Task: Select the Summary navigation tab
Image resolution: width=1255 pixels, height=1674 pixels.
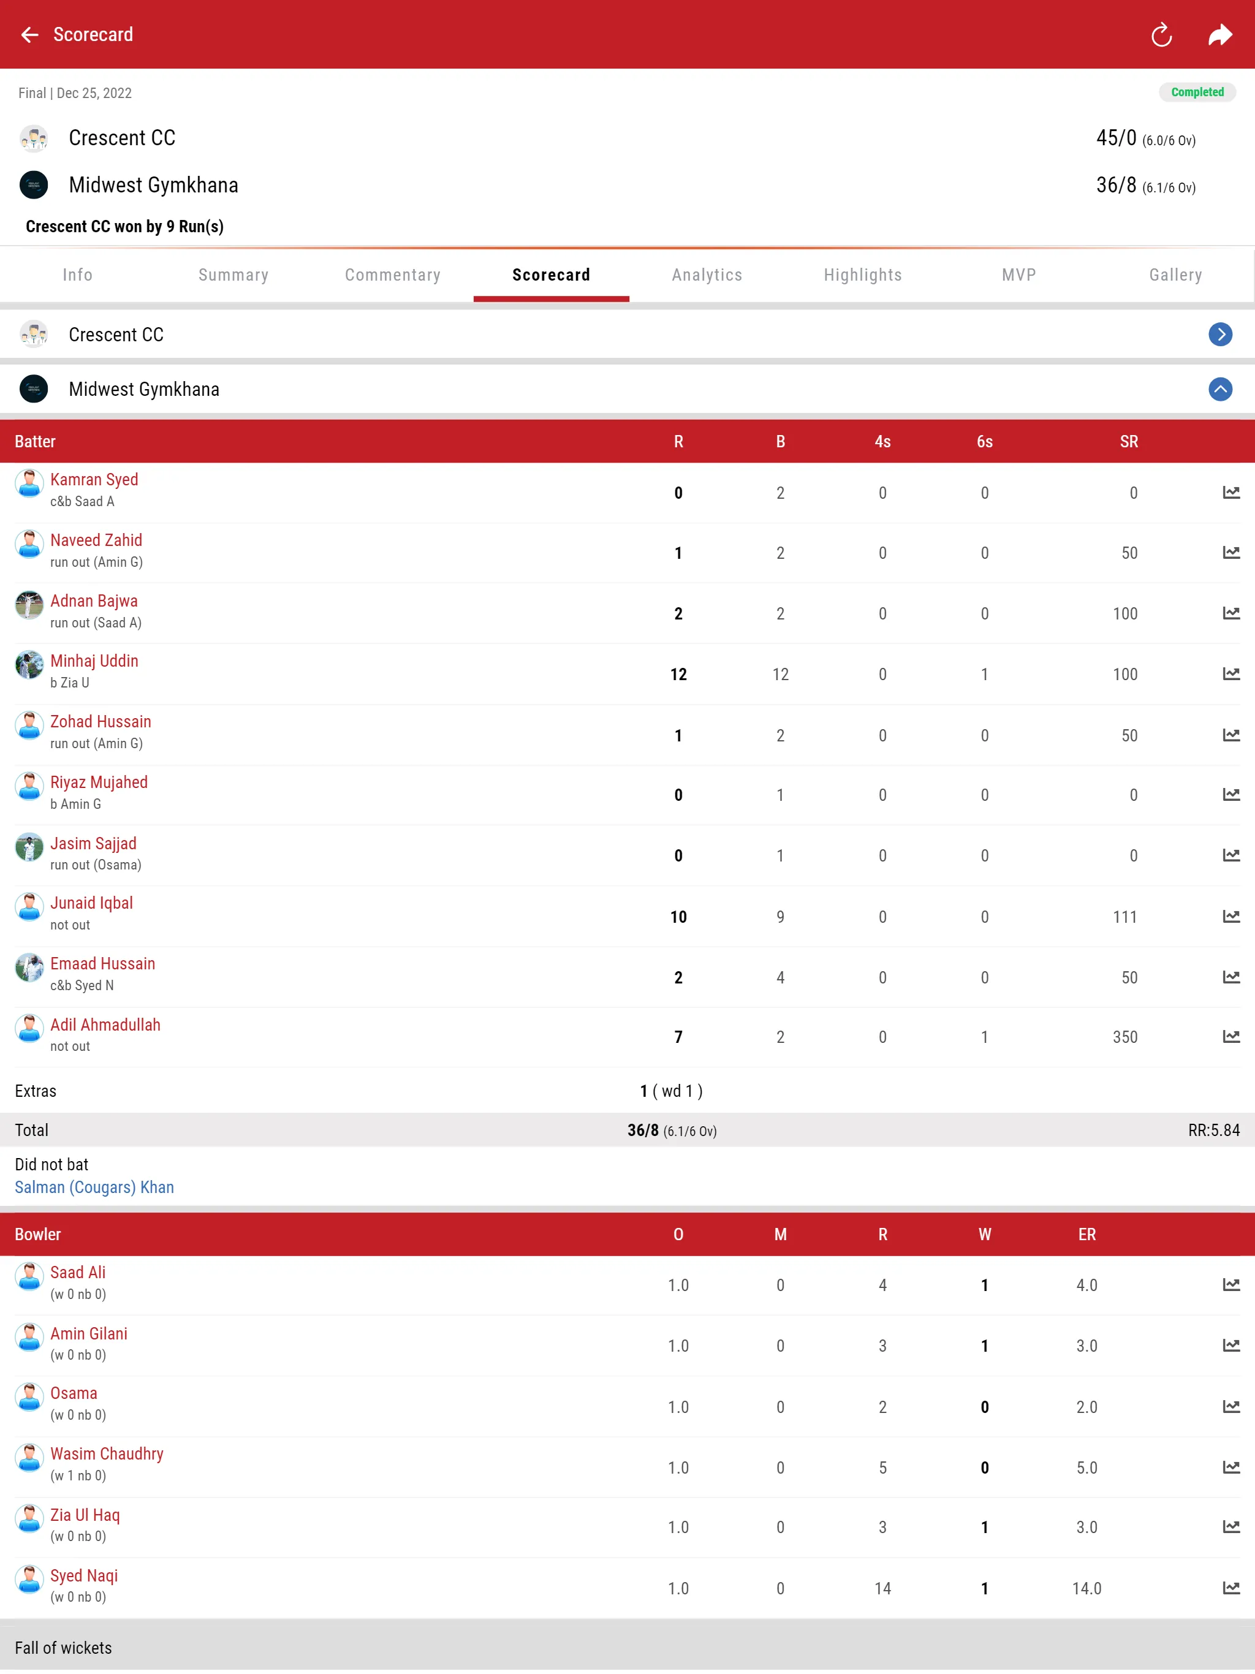Action: coord(233,274)
